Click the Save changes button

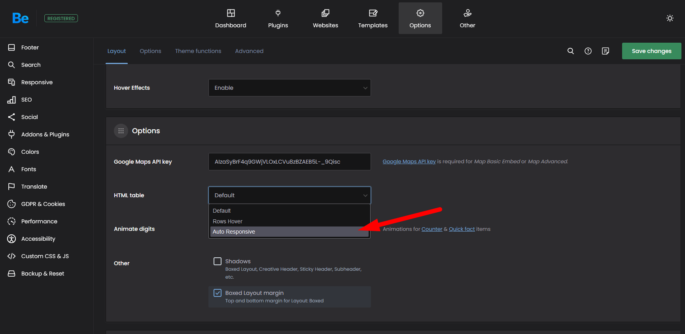click(651, 51)
